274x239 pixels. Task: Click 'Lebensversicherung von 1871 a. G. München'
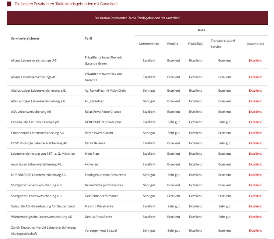tap(43, 154)
